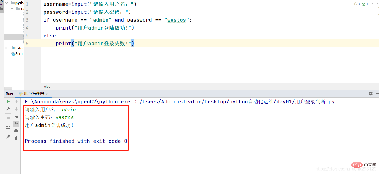Rerun the script with the green play icon
The width and height of the screenshot is (379, 174).
tap(8, 101)
